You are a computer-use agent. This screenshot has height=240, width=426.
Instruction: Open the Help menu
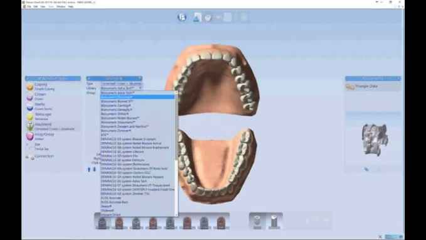pyautogui.click(x=71, y=6)
